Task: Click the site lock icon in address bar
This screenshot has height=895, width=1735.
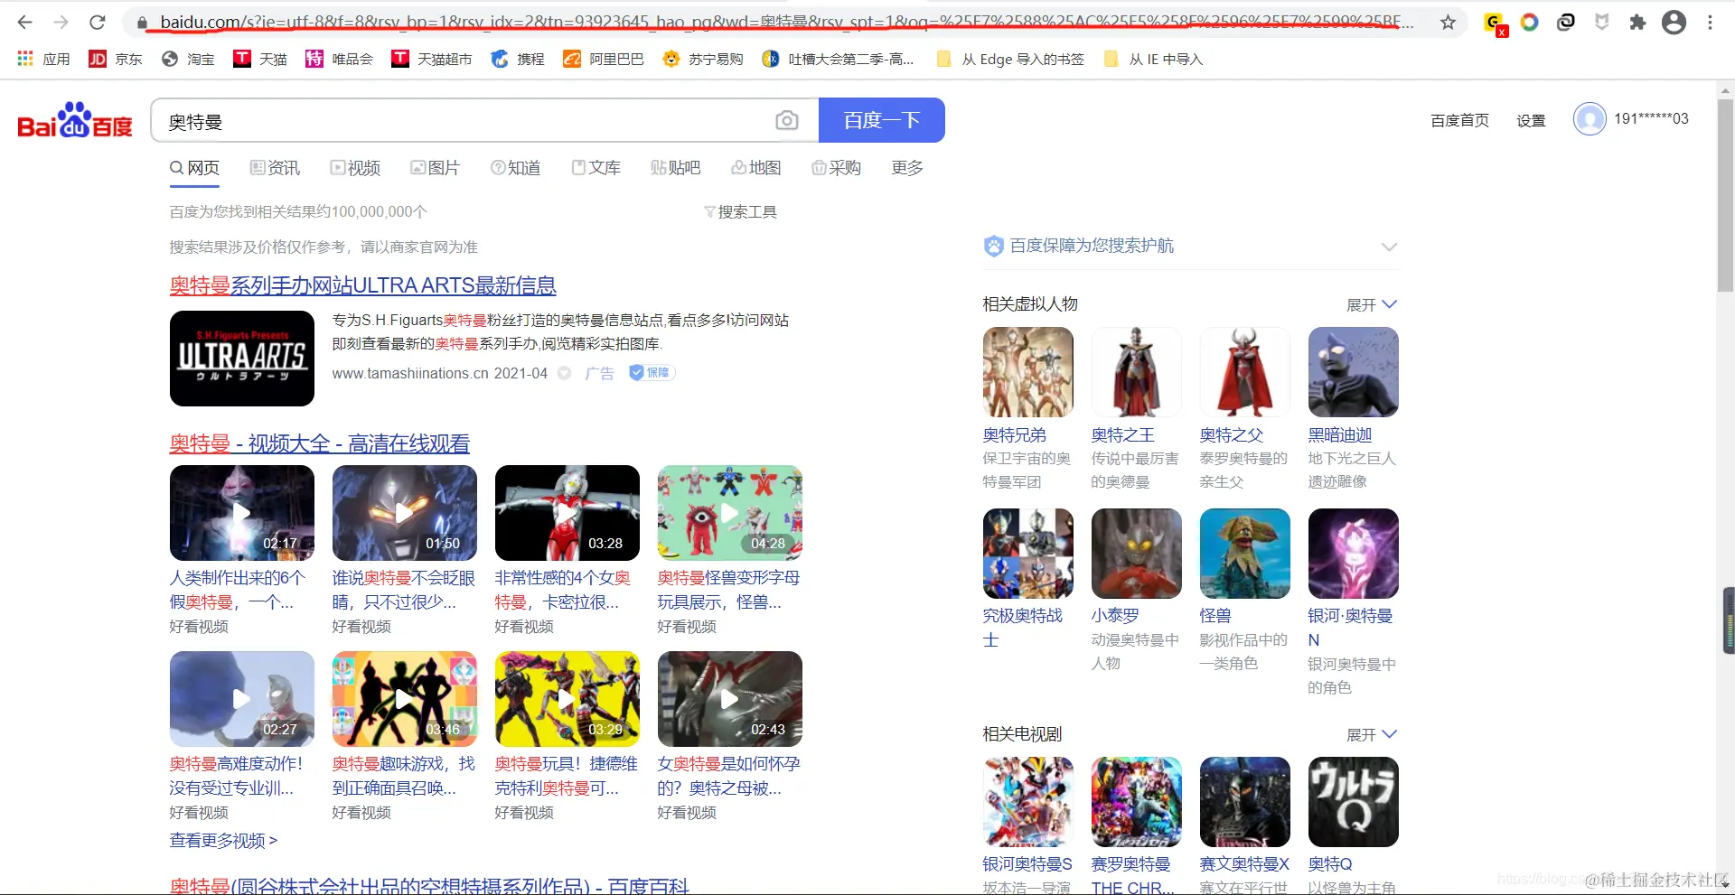Action: (x=142, y=23)
